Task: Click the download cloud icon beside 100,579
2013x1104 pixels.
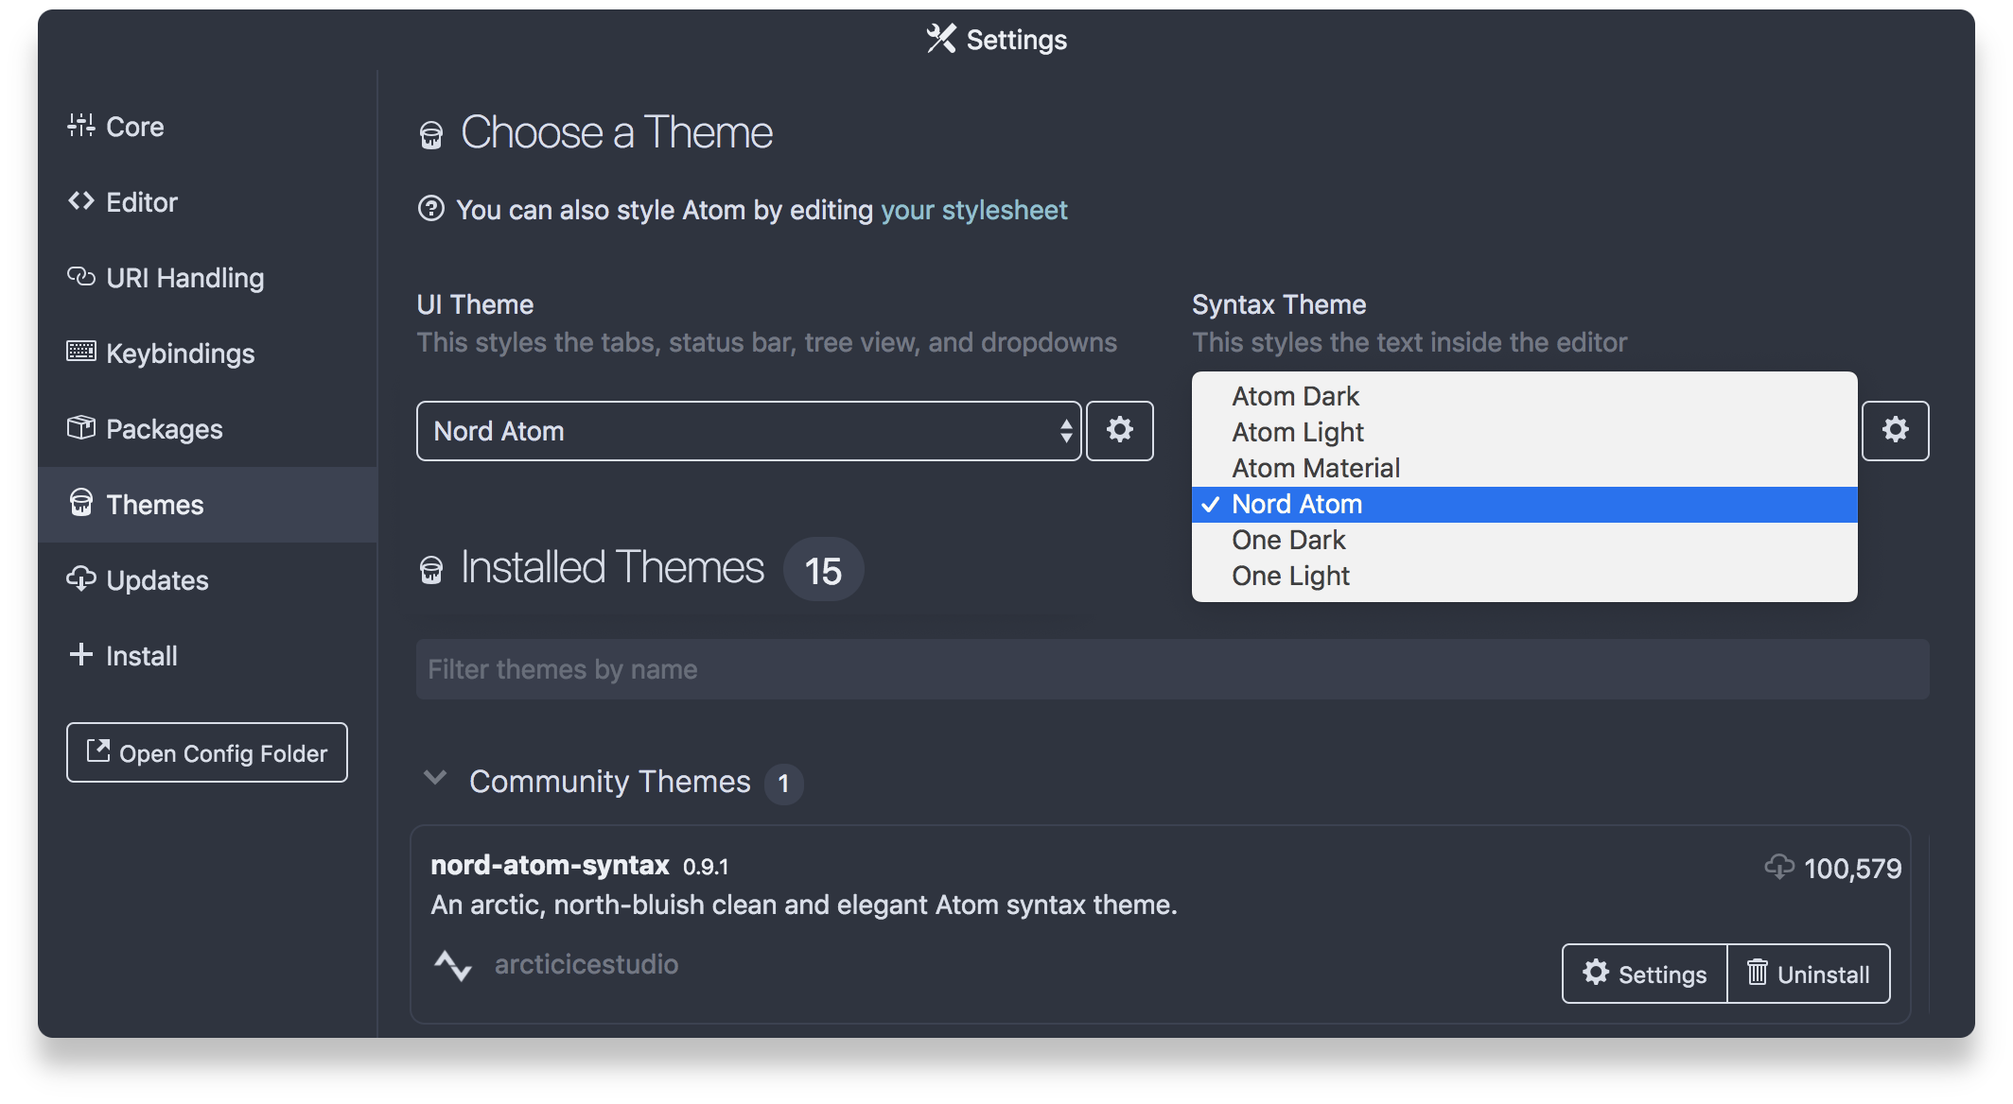Action: click(1778, 867)
